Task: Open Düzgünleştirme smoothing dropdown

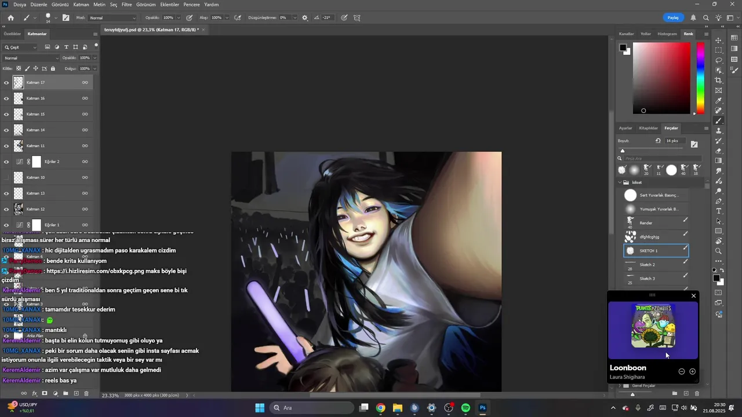Action: pyautogui.click(x=295, y=18)
